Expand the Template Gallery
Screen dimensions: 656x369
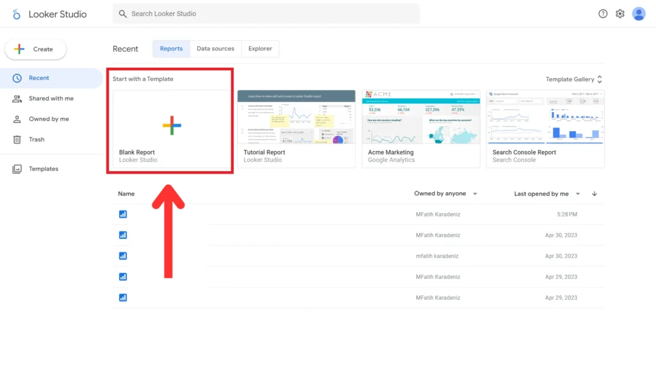point(573,79)
